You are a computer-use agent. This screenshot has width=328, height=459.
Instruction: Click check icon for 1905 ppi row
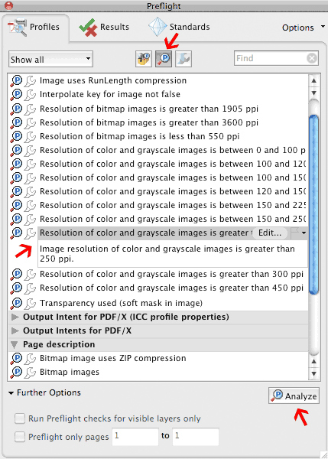pos(16,109)
